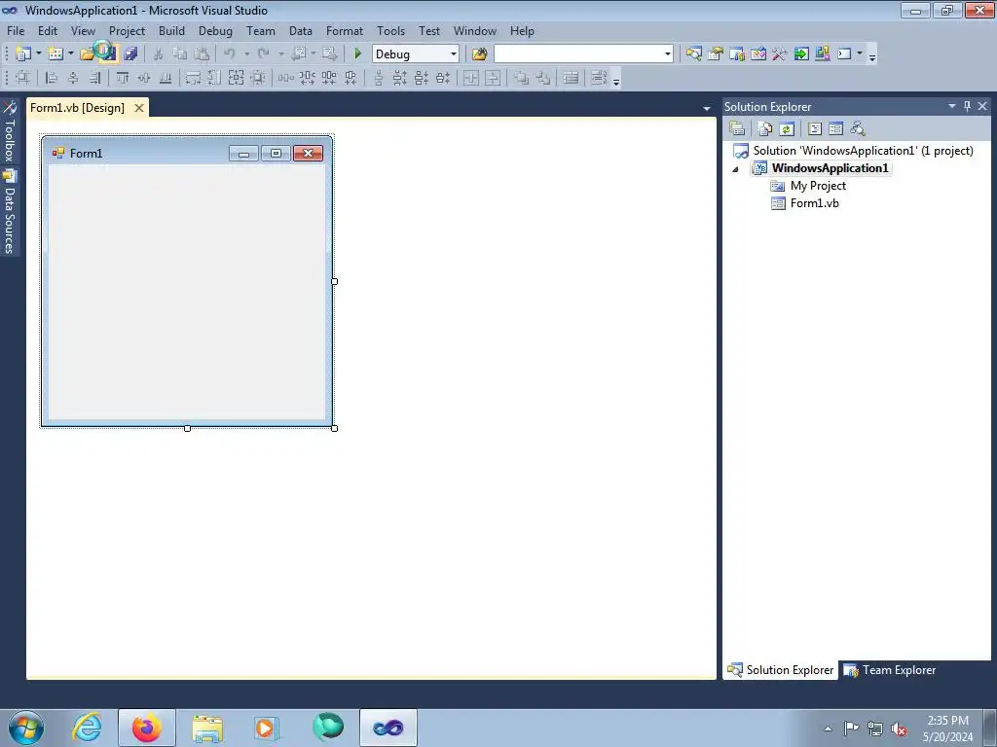Select the My Project tree item

point(818,186)
